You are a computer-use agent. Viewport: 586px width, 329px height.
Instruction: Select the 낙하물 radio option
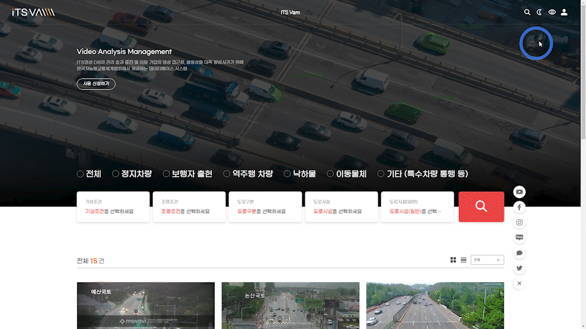[x=300, y=174]
